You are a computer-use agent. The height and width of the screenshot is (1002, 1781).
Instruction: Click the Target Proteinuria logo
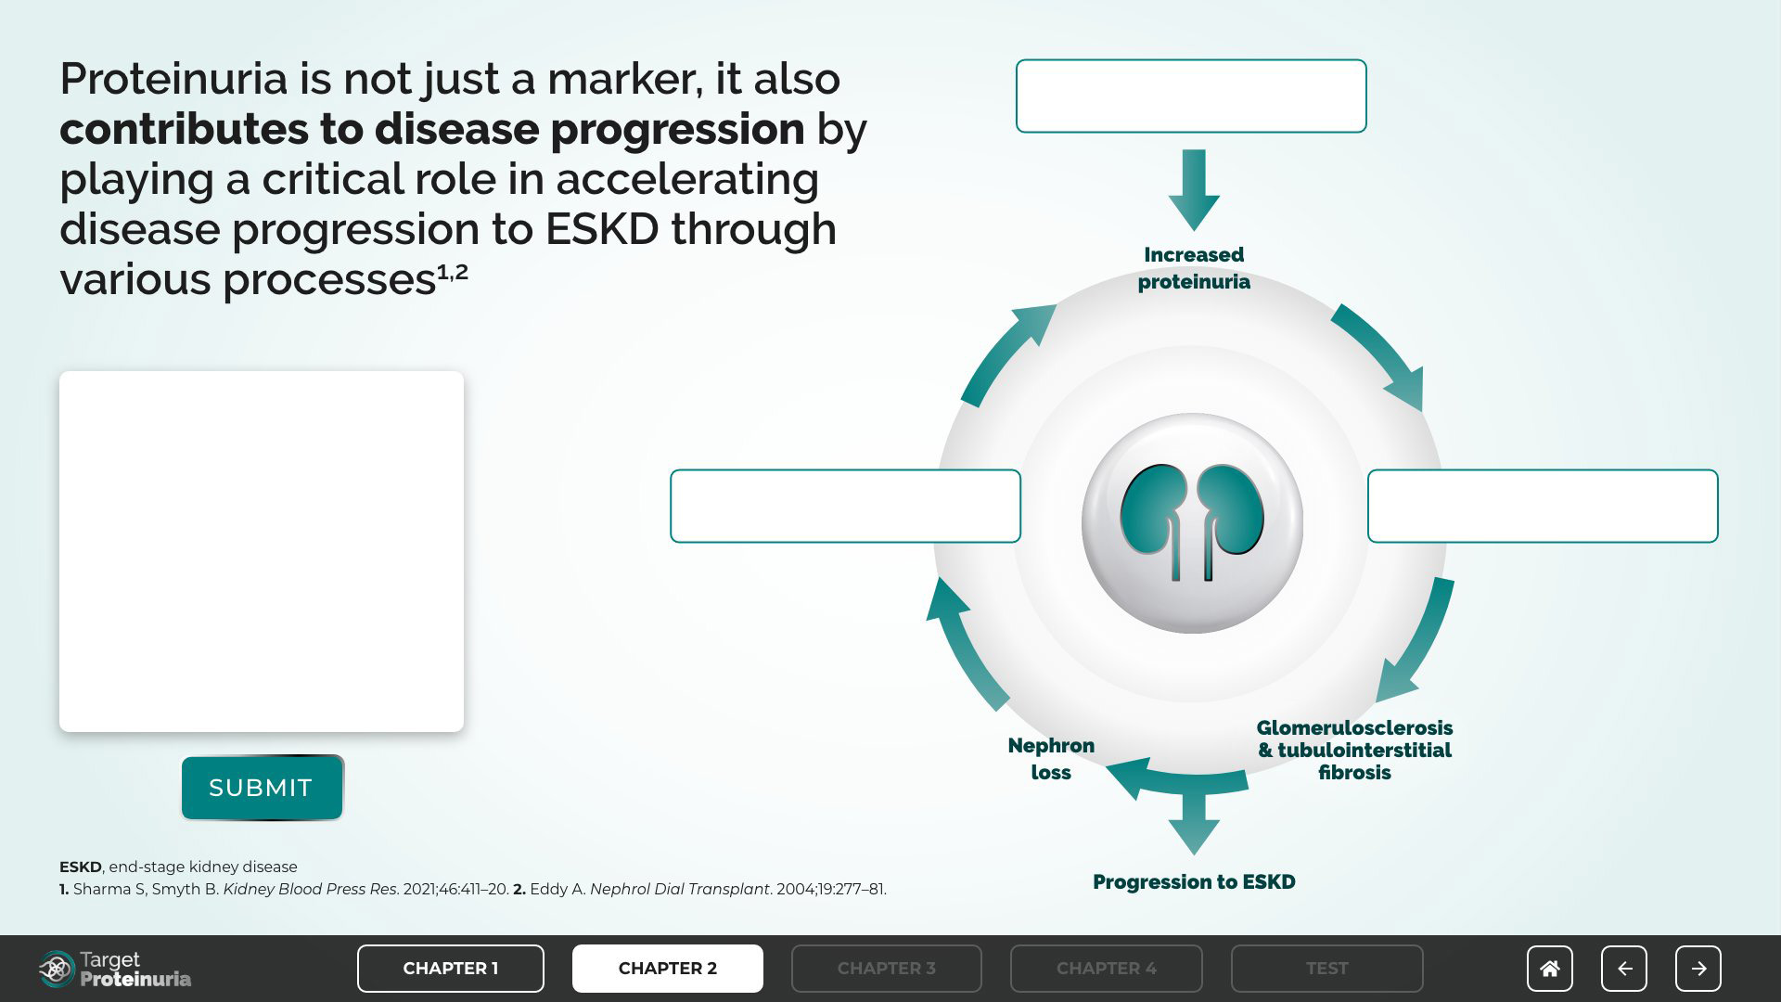pos(115,969)
